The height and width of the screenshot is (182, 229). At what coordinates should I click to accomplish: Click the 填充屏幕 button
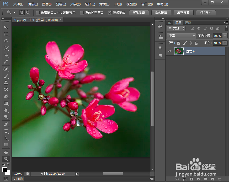[x=184, y=13]
